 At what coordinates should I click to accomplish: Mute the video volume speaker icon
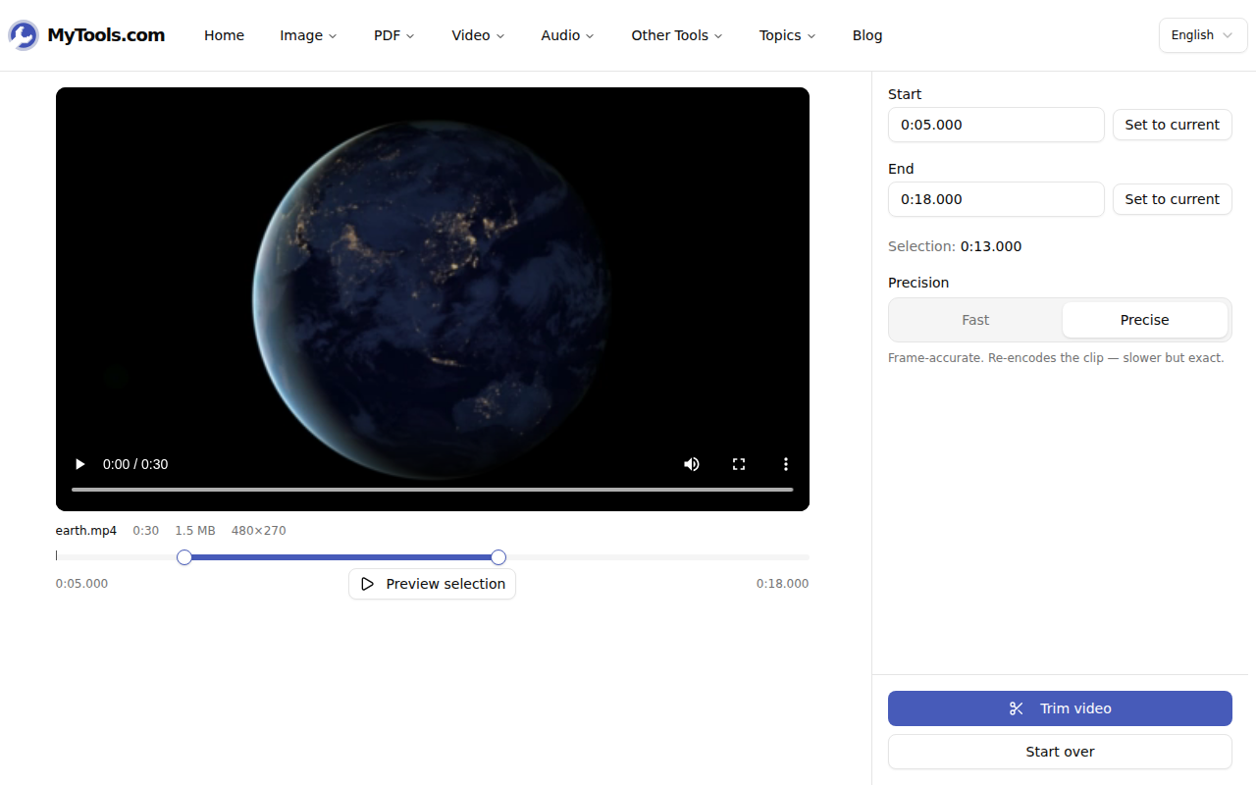pos(692,464)
